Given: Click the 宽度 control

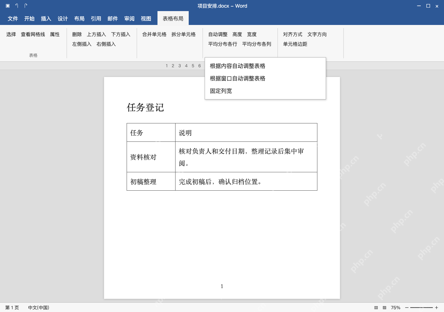Looking at the screenshot, I should [x=252, y=34].
